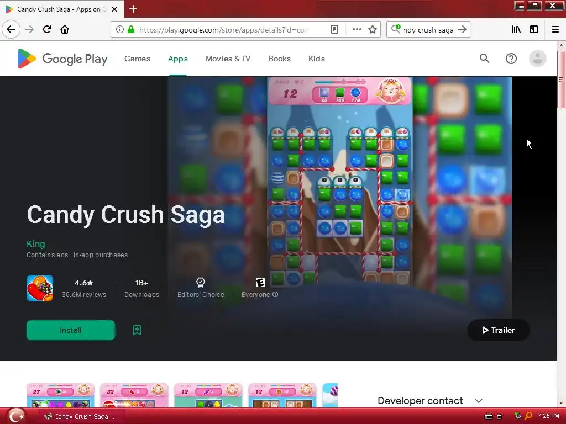
Task: Show the browser sidebar
Action: point(534,30)
